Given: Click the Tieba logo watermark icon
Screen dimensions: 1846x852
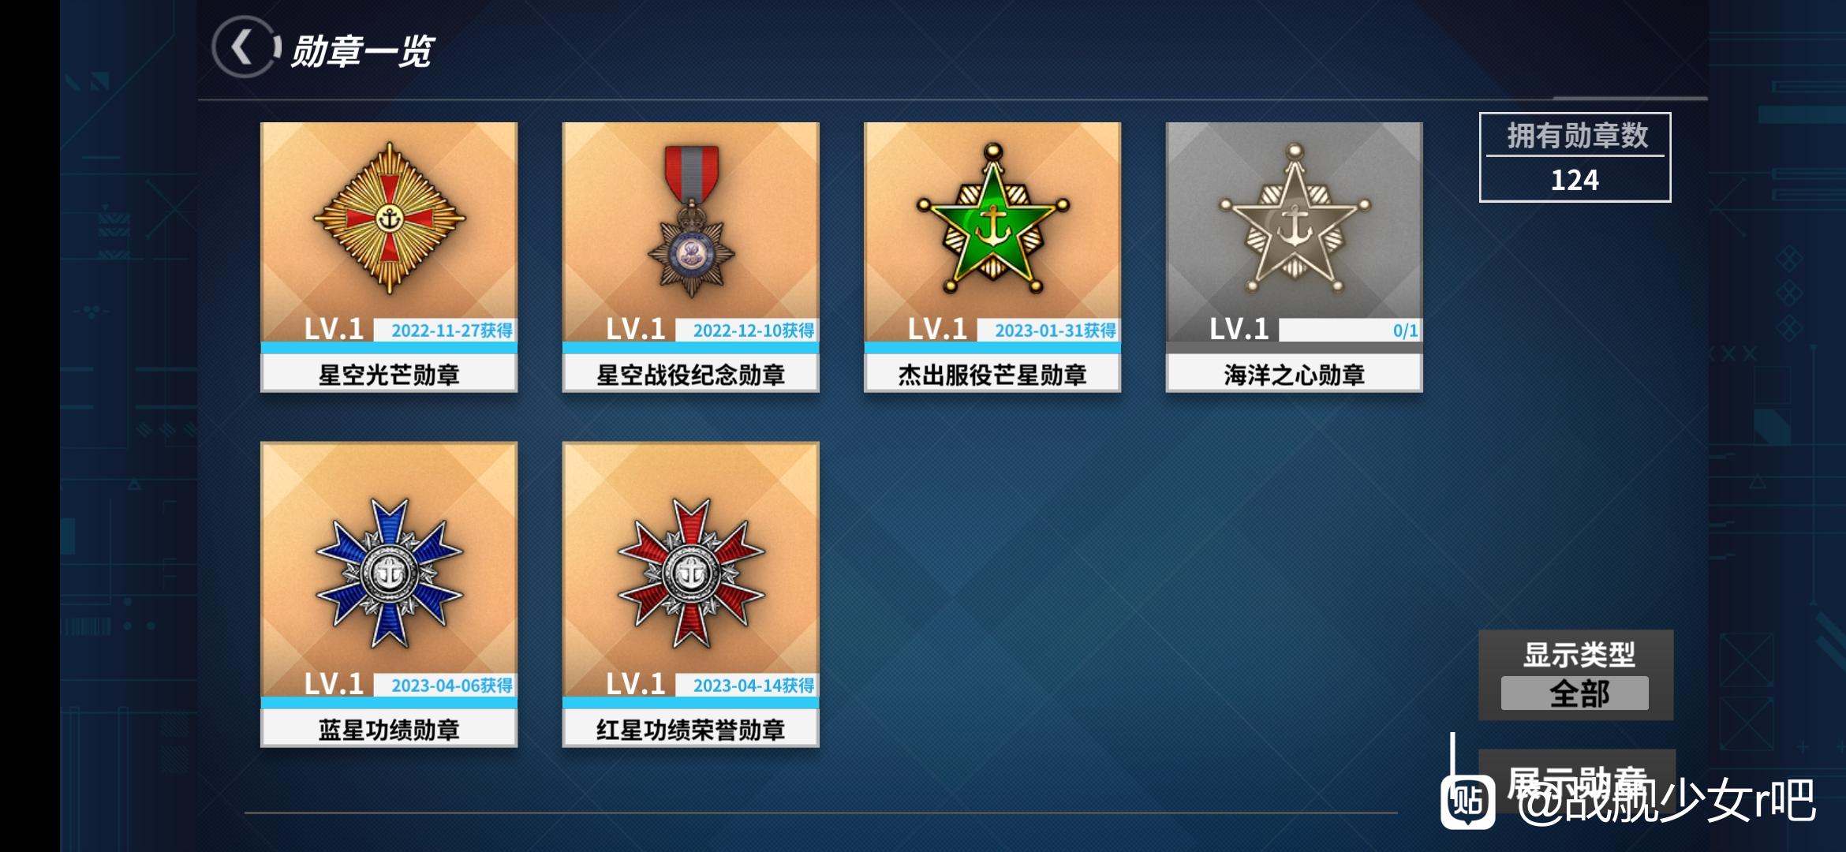Looking at the screenshot, I should click(x=1467, y=802).
